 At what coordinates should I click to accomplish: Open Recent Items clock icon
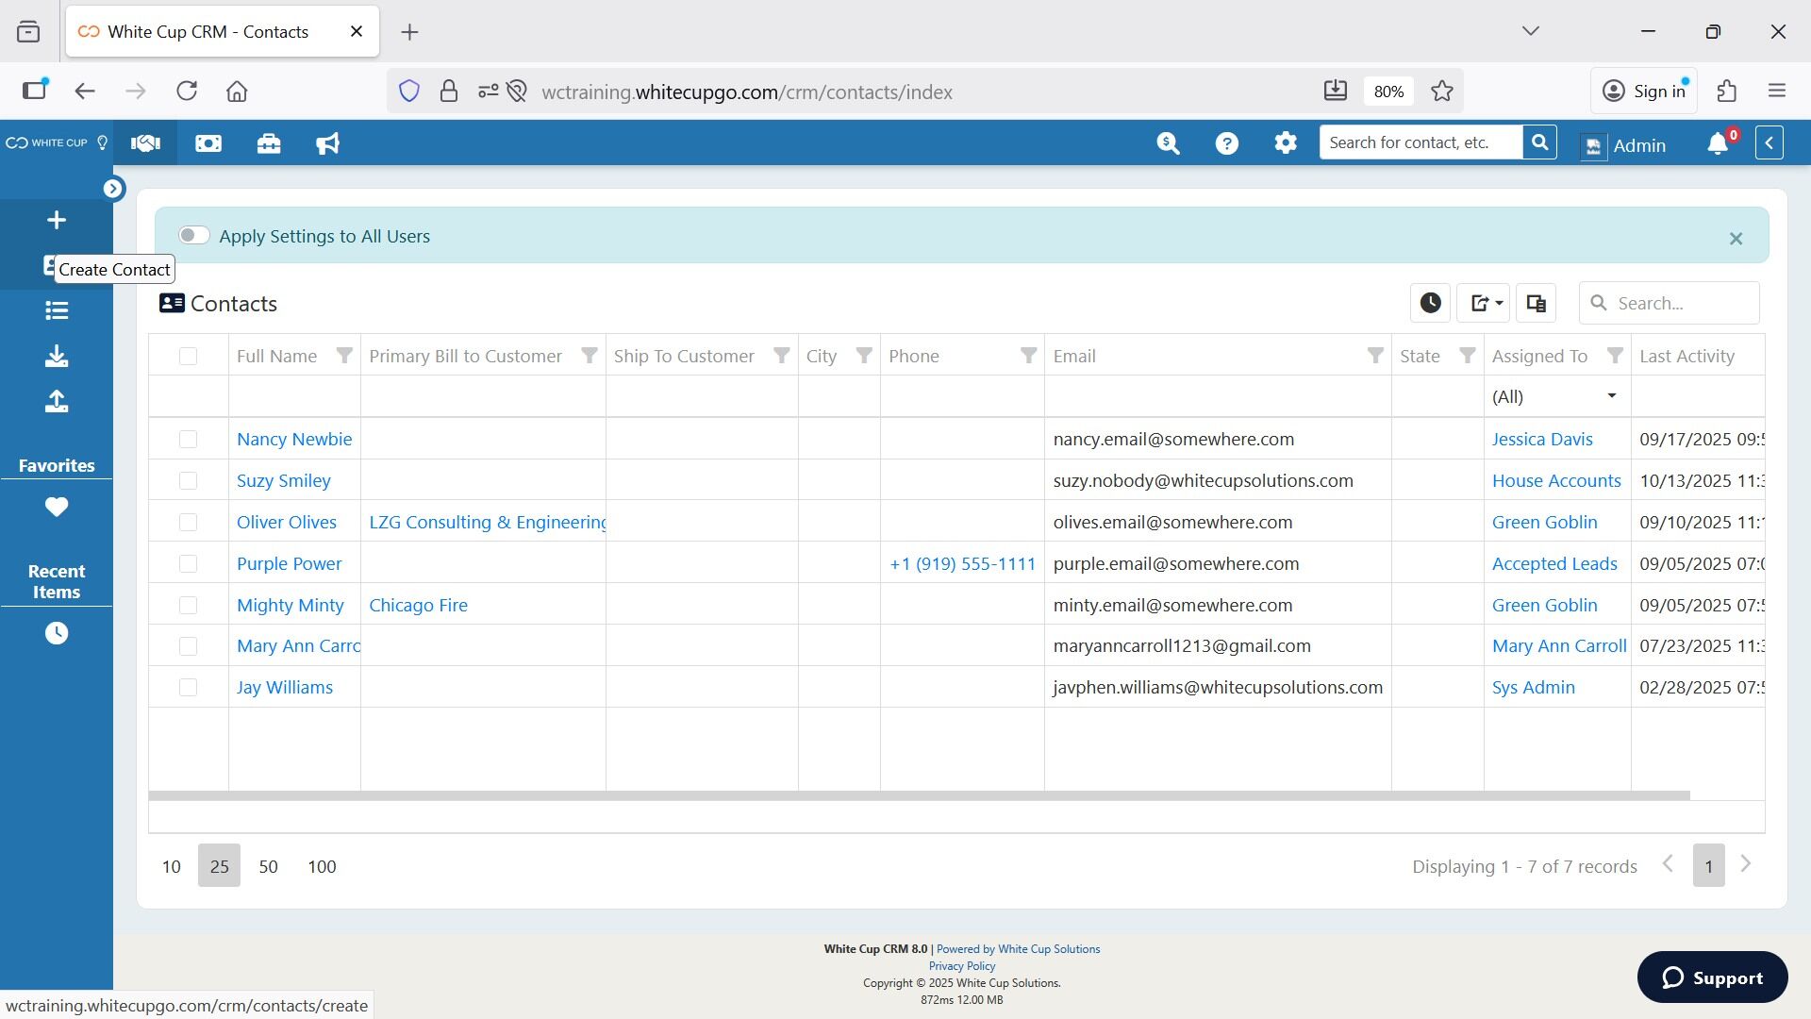tap(57, 633)
